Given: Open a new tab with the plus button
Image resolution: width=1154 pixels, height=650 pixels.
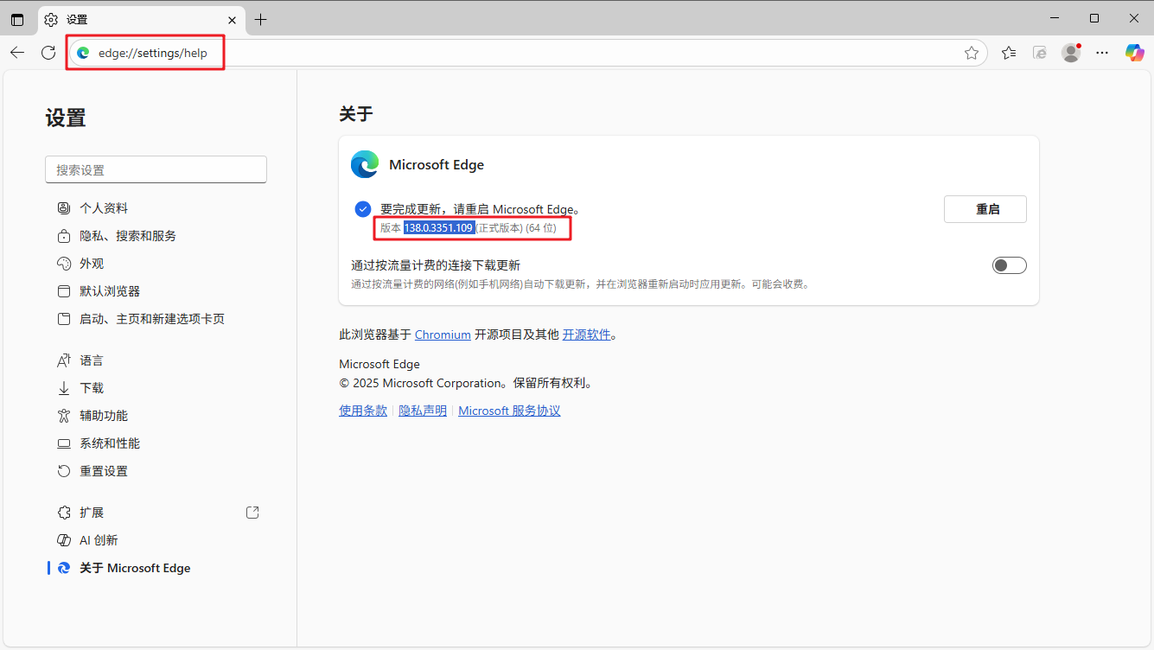Looking at the screenshot, I should (260, 19).
